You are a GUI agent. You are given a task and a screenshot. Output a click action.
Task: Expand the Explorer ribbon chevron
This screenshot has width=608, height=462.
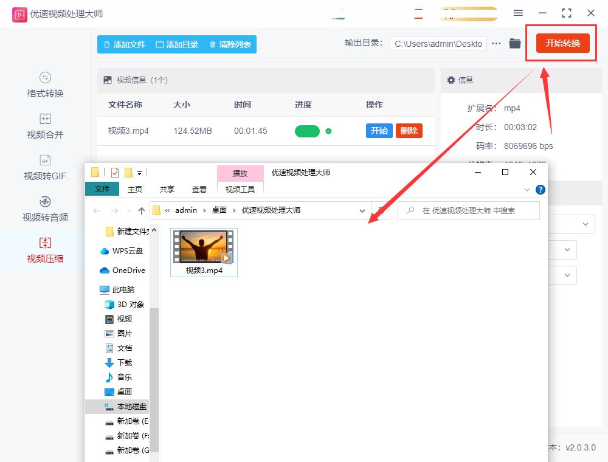pyautogui.click(x=527, y=190)
